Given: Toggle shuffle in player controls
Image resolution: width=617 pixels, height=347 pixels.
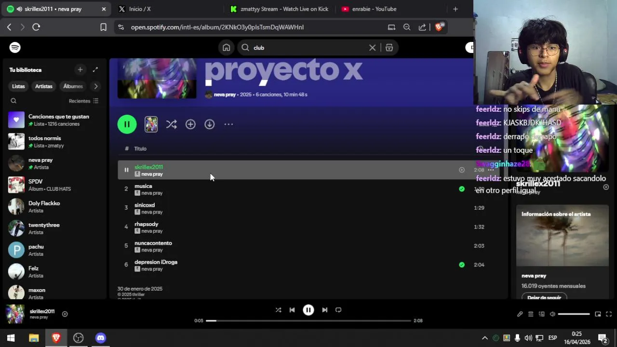Looking at the screenshot, I should (278, 310).
